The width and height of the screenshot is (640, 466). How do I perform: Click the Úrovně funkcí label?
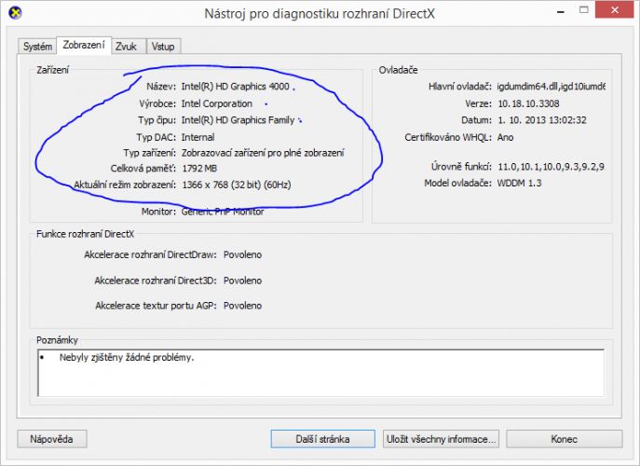pos(461,167)
